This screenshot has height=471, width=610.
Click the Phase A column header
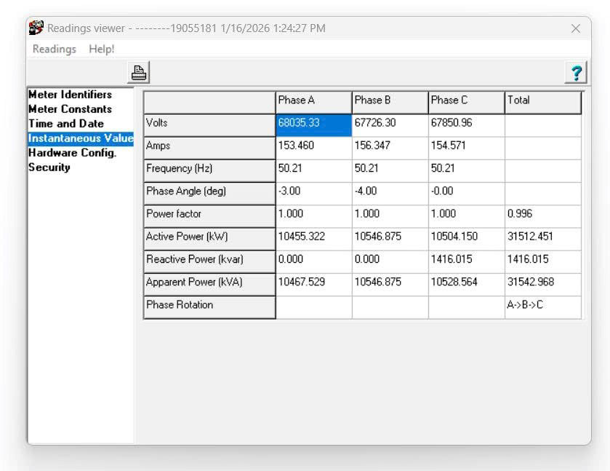pos(313,101)
